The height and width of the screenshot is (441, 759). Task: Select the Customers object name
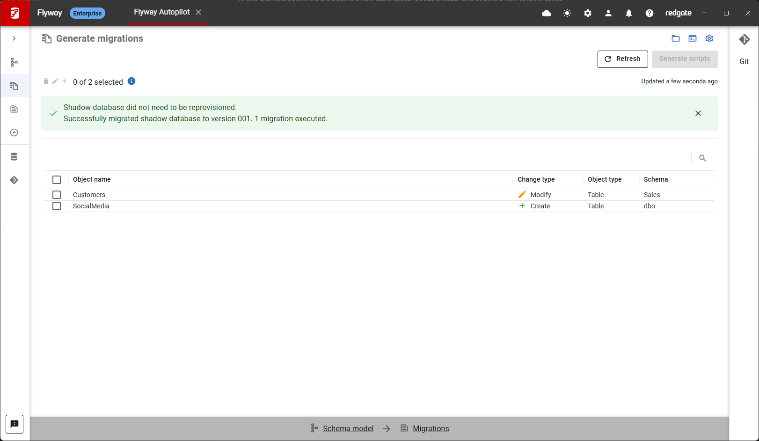point(89,195)
